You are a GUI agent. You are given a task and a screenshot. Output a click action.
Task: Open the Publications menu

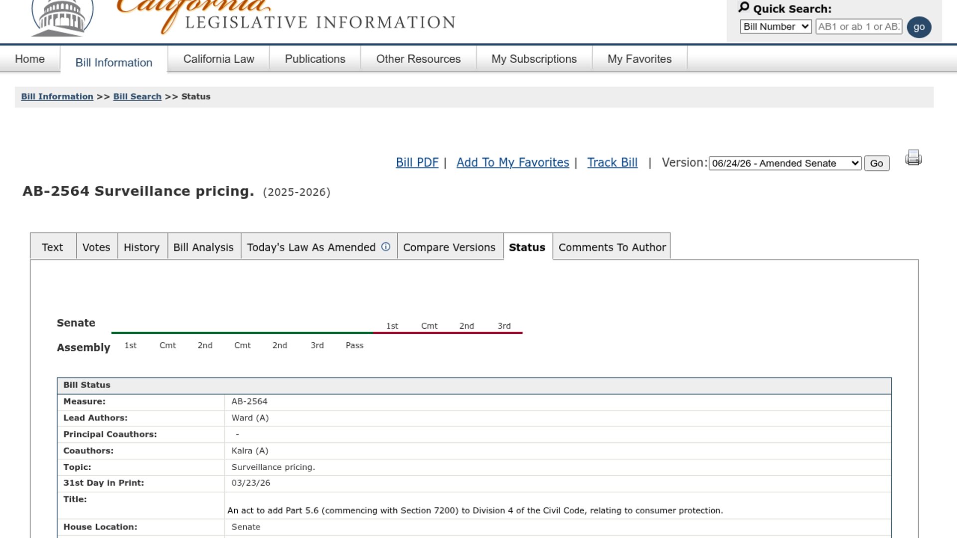315,59
